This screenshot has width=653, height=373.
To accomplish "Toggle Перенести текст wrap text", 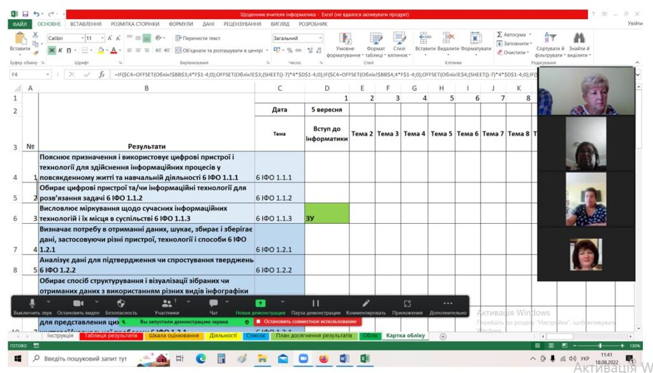I will click(x=198, y=38).
